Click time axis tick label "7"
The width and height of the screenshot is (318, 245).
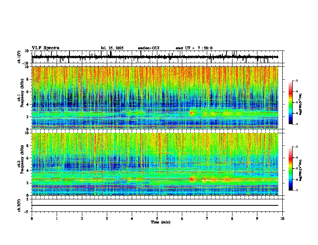[x=207, y=219]
